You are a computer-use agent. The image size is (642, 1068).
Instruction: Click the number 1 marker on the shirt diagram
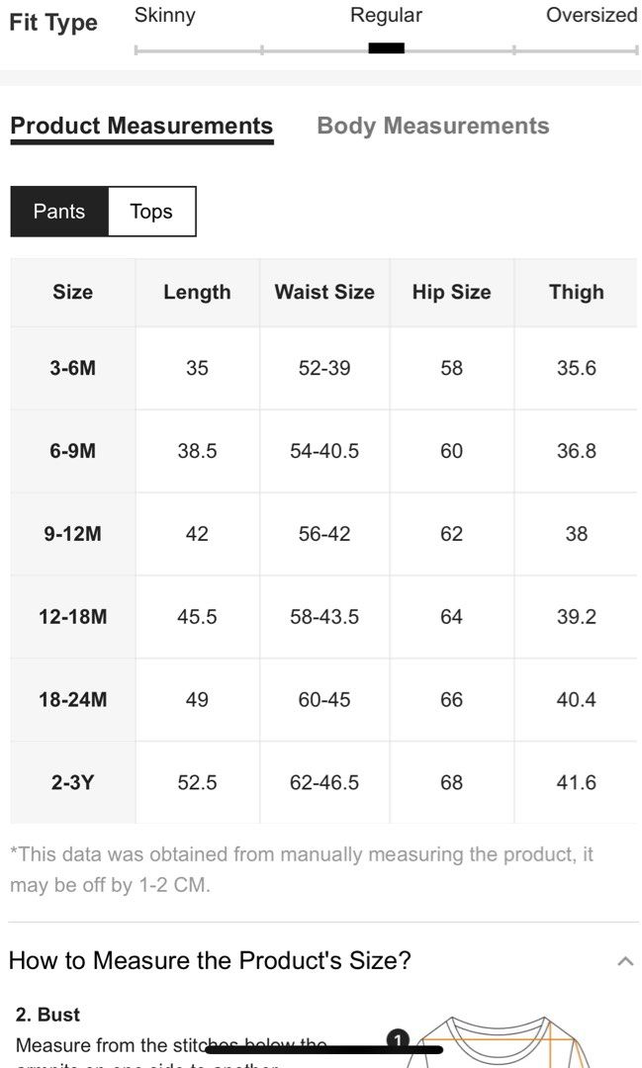pyautogui.click(x=398, y=1039)
